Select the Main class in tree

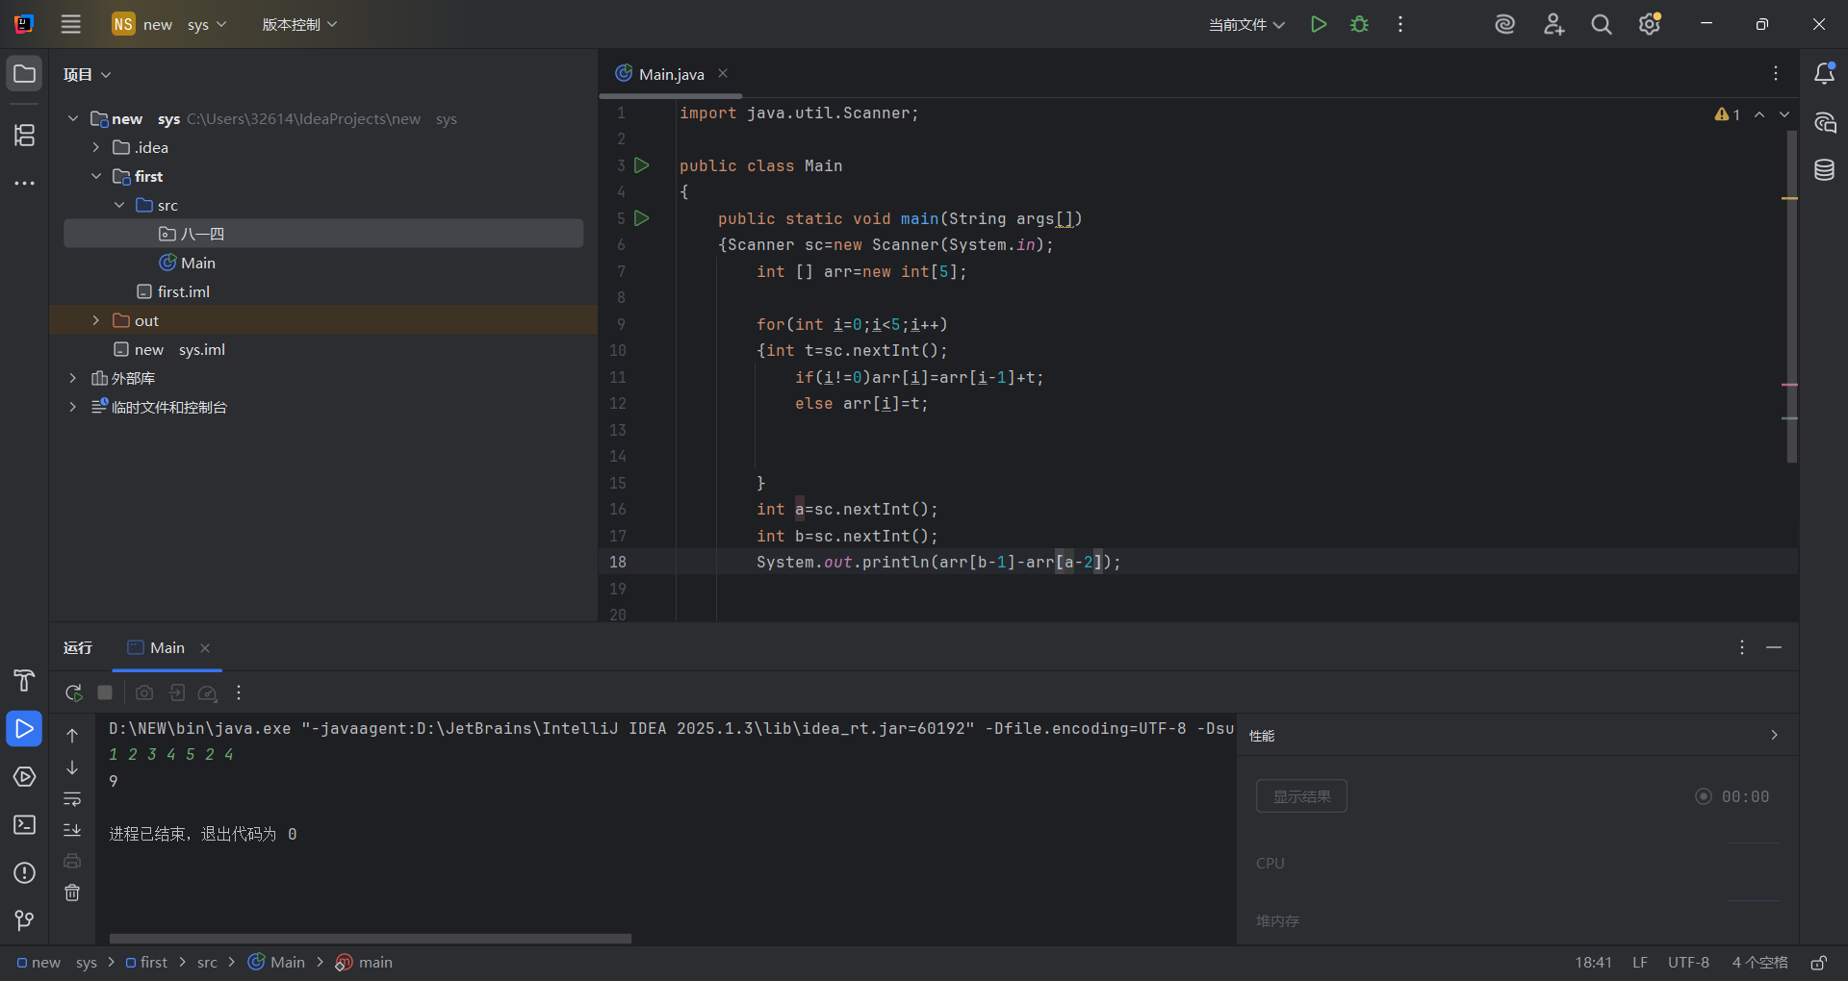[x=197, y=263]
